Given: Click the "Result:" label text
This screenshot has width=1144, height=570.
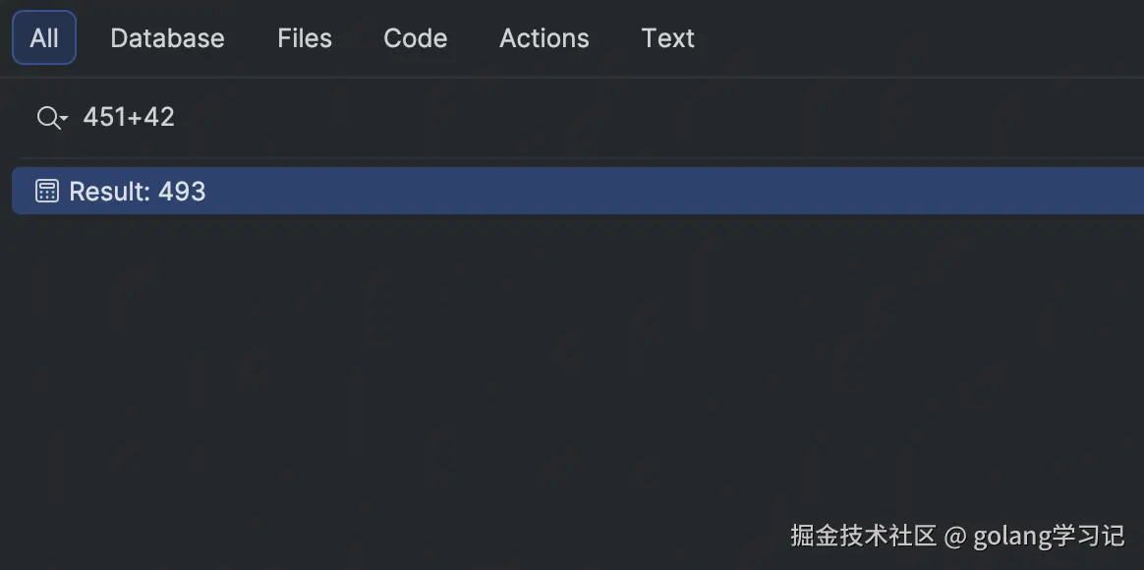Looking at the screenshot, I should coord(110,191).
